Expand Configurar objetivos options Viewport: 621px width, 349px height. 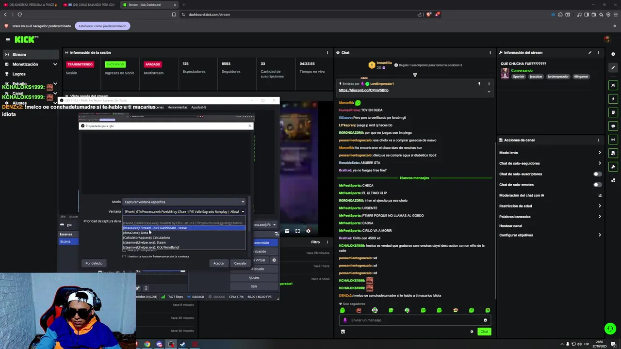[x=600, y=235]
